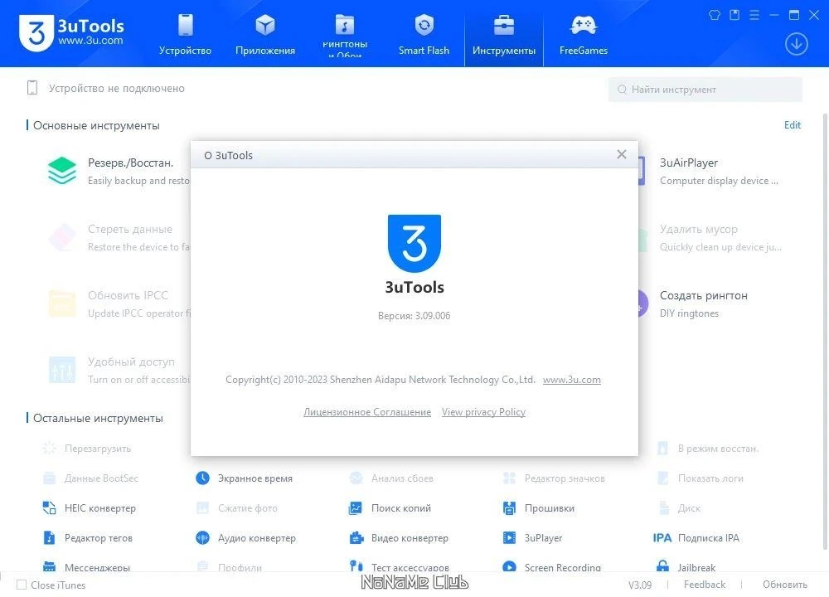Open the Видео конвертер icon
This screenshot has width=829, height=597.
point(356,538)
